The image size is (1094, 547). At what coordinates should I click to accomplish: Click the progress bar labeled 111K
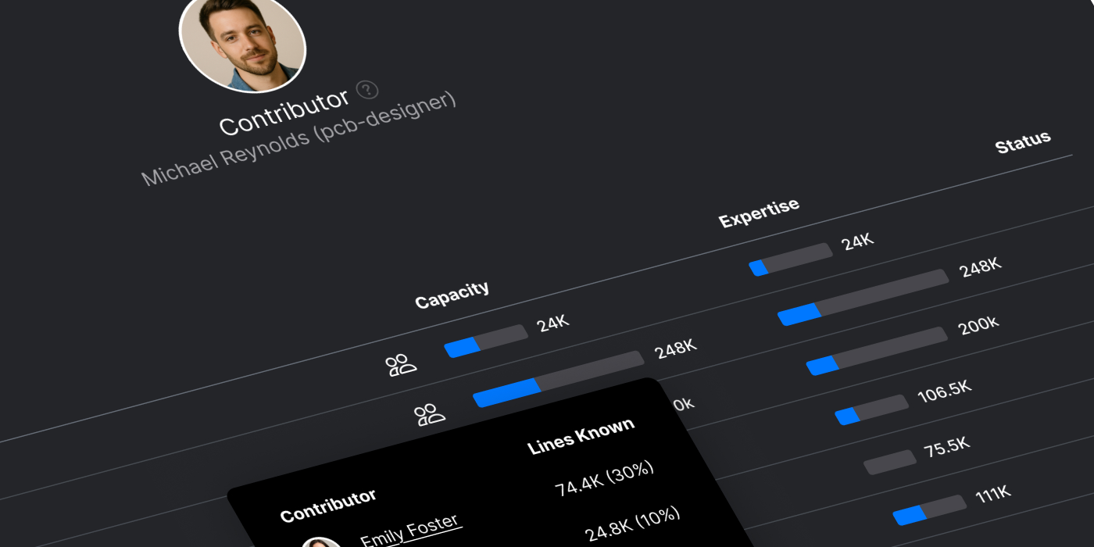[930, 509]
